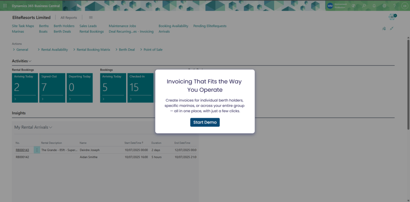Click the Duration column header
Viewport: 410px width, 202px height.
tap(157, 143)
